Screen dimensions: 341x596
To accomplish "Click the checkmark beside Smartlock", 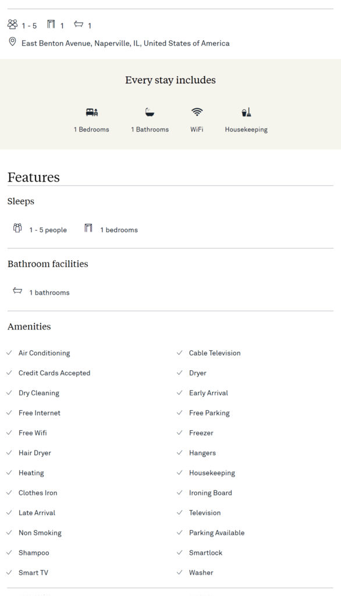I will pos(179,552).
